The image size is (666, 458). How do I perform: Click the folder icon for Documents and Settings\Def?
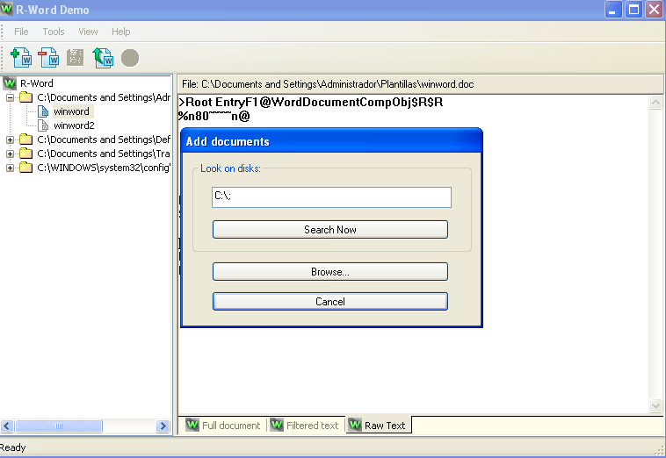pyautogui.click(x=25, y=140)
